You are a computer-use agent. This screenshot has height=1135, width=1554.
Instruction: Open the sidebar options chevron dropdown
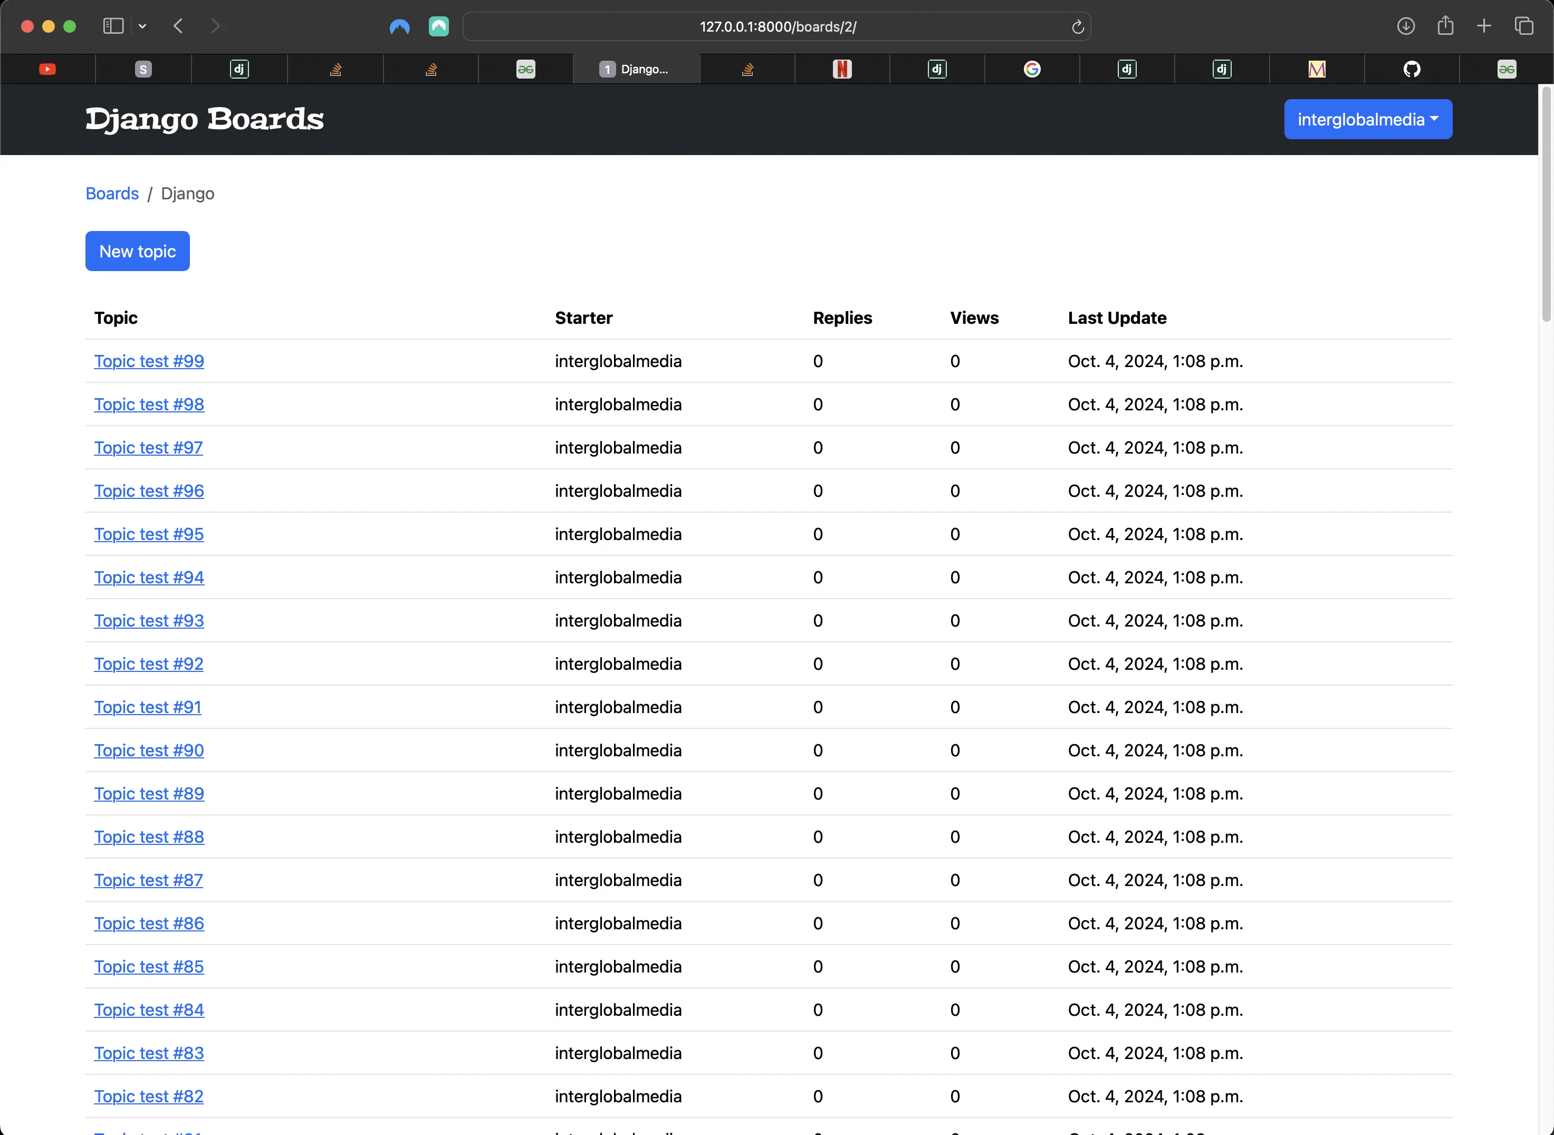pos(142,26)
